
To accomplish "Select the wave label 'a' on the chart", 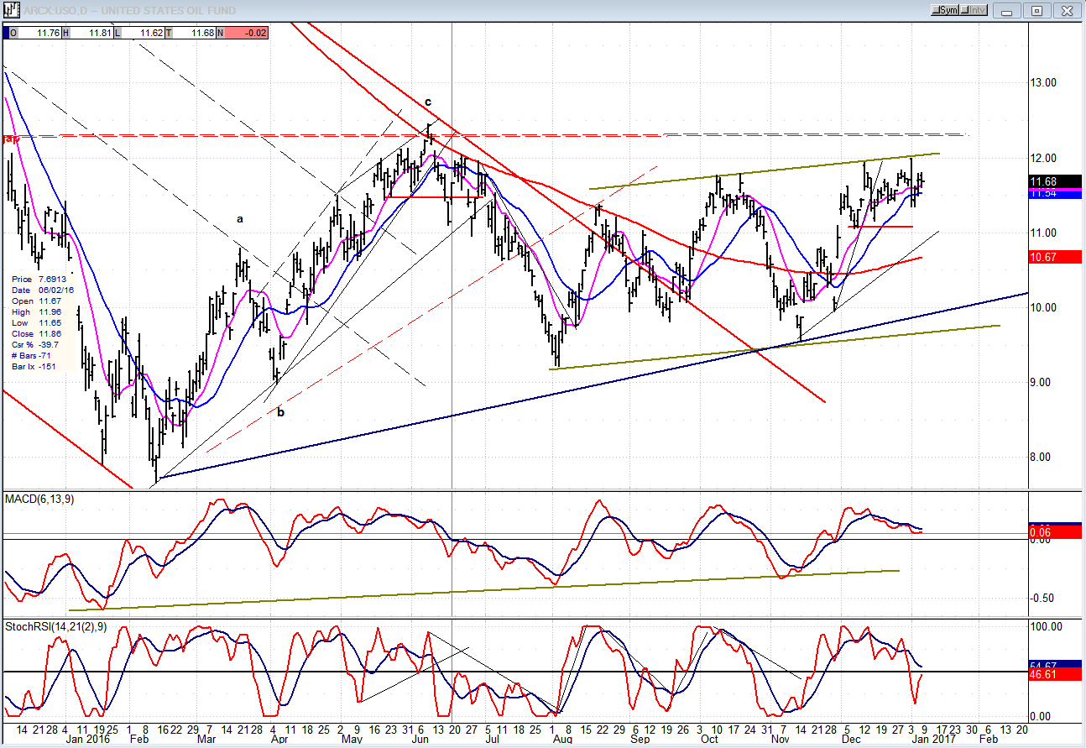I will coord(239,219).
